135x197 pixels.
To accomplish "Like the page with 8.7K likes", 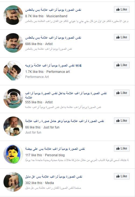I will 122,9.
